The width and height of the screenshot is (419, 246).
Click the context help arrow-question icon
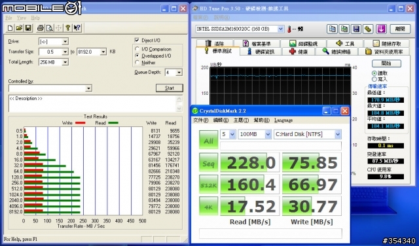point(77,27)
